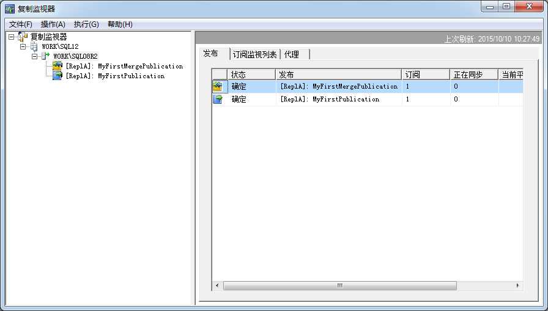Switch to the 发布 tab
This screenshot has height=311, width=548.
point(215,53)
